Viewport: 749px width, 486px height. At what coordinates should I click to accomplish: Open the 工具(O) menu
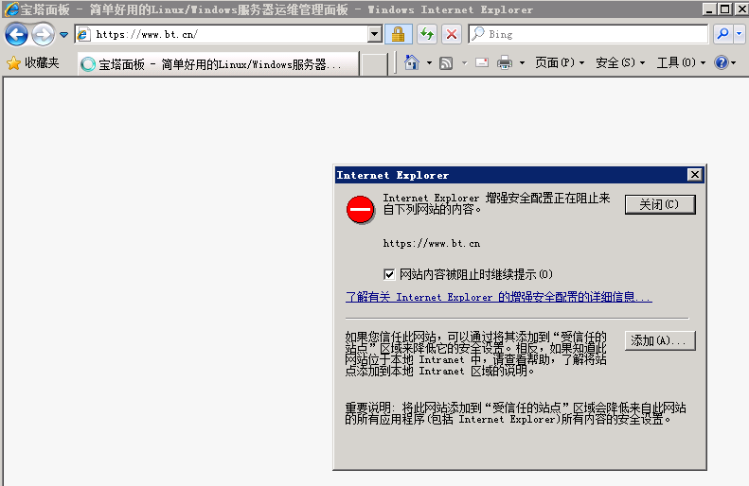[681, 62]
